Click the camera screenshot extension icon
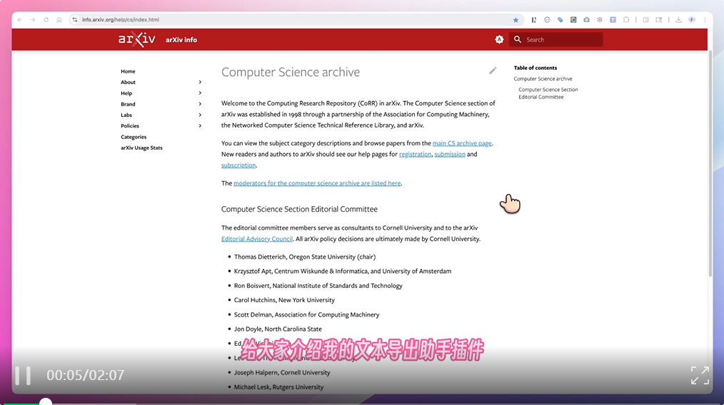The height and width of the screenshot is (405, 724). (586, 20)
